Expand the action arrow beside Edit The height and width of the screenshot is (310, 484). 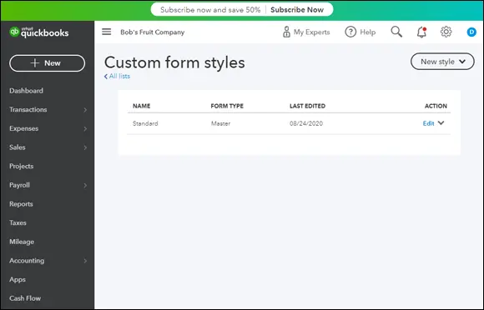[x=441, y=123]
